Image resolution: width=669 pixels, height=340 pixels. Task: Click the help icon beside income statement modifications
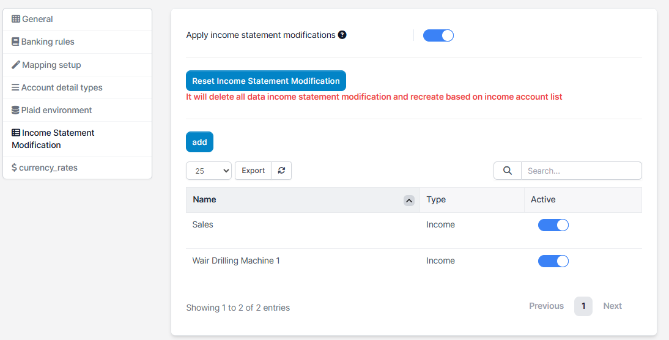342,35
